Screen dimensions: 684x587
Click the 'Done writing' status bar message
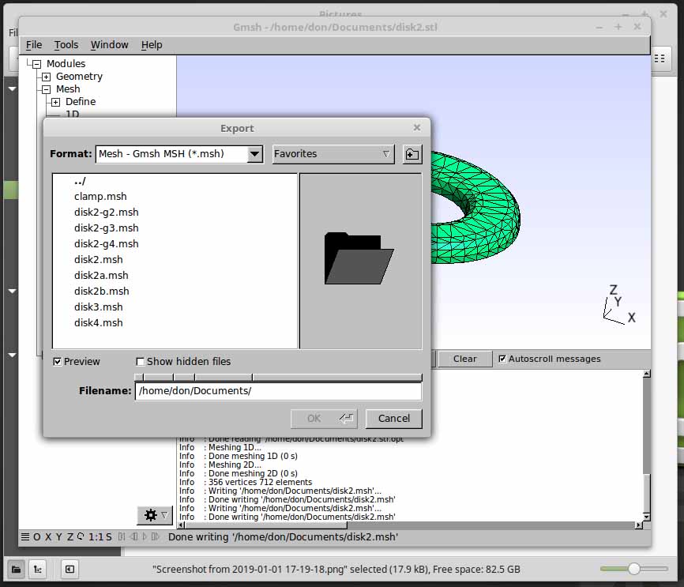point(283,536)
